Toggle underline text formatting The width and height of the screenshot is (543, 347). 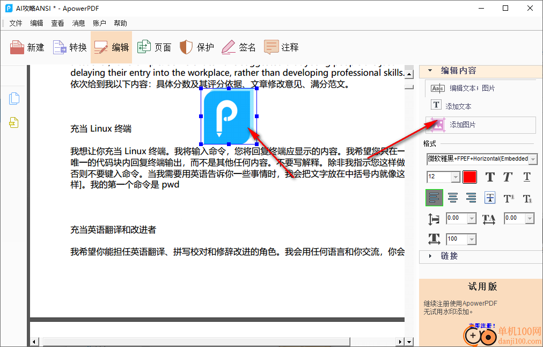click(x=527, y=177)
